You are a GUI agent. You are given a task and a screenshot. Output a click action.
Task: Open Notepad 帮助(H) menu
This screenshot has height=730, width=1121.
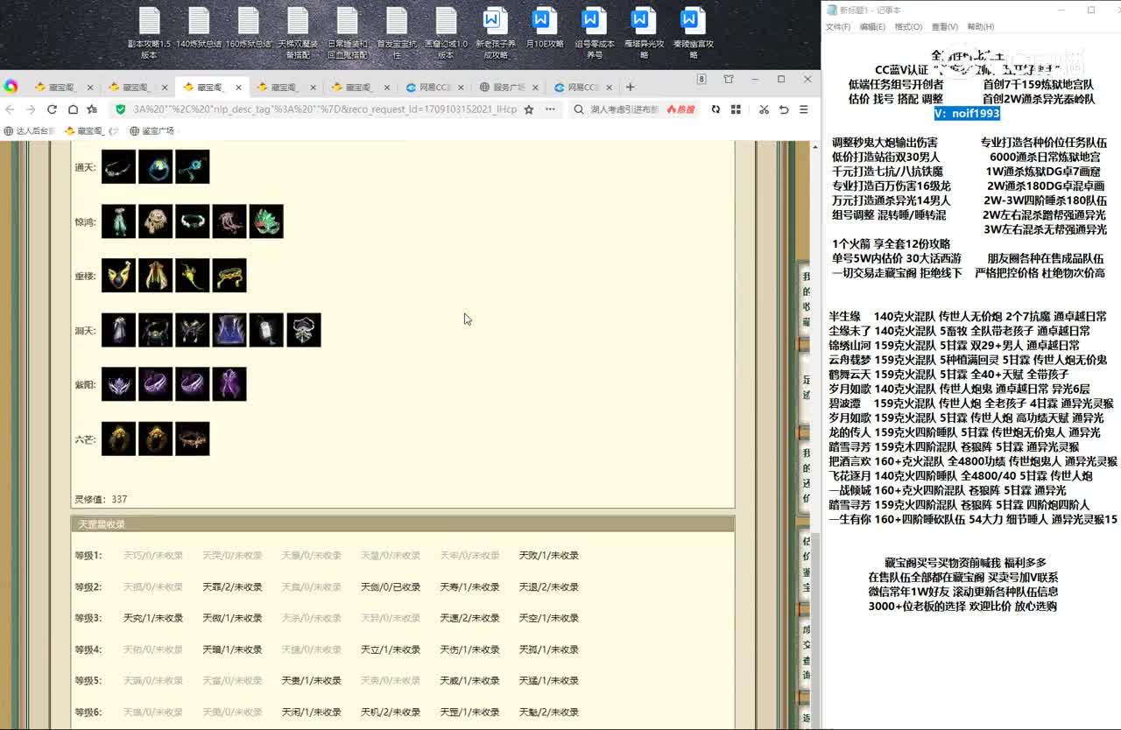pyautogui.click(x=981, y=27)
